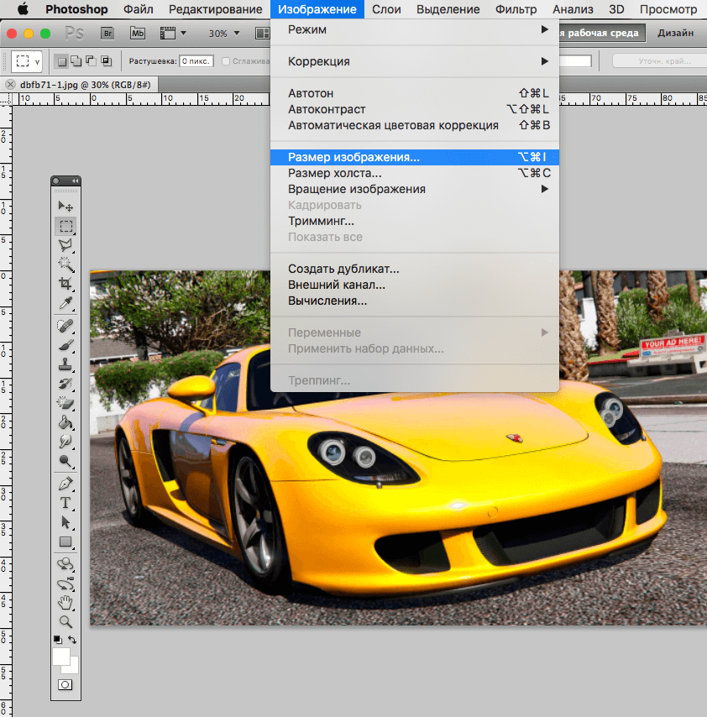Select the Move tool in the toolbox
This screenshot has height=717, width=707.
click(x=65, y=206)
